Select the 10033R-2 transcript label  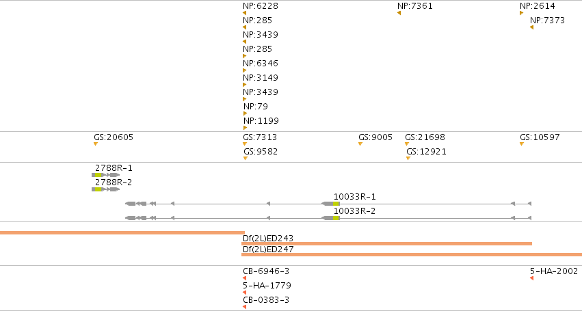coord(354,211)
